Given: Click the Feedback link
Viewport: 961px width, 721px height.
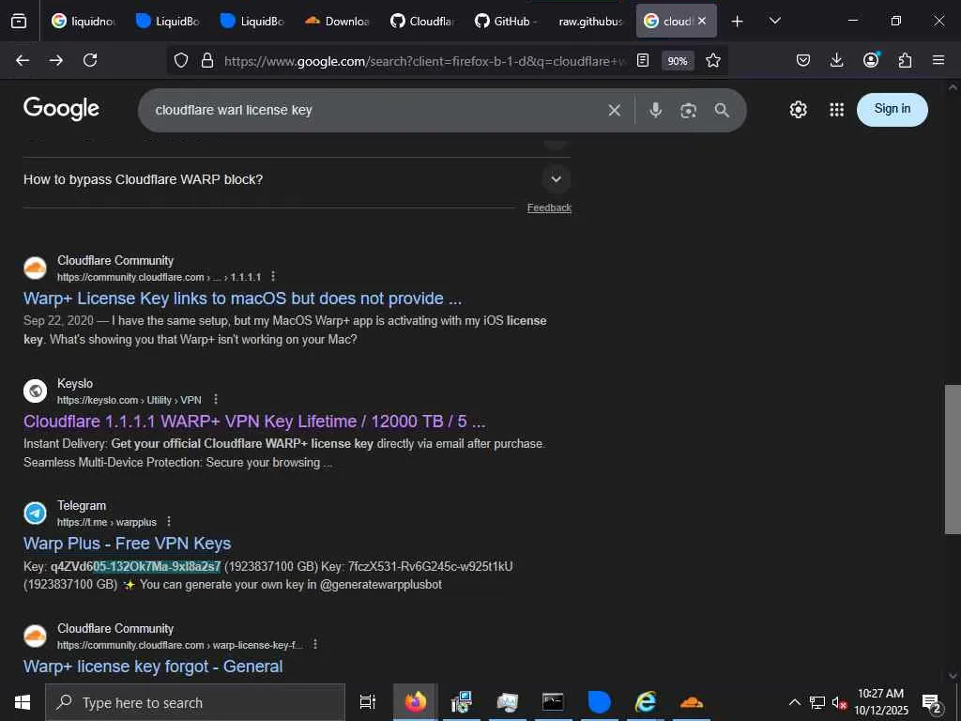Looking at the screenshot, I should (x=549, y=207).
